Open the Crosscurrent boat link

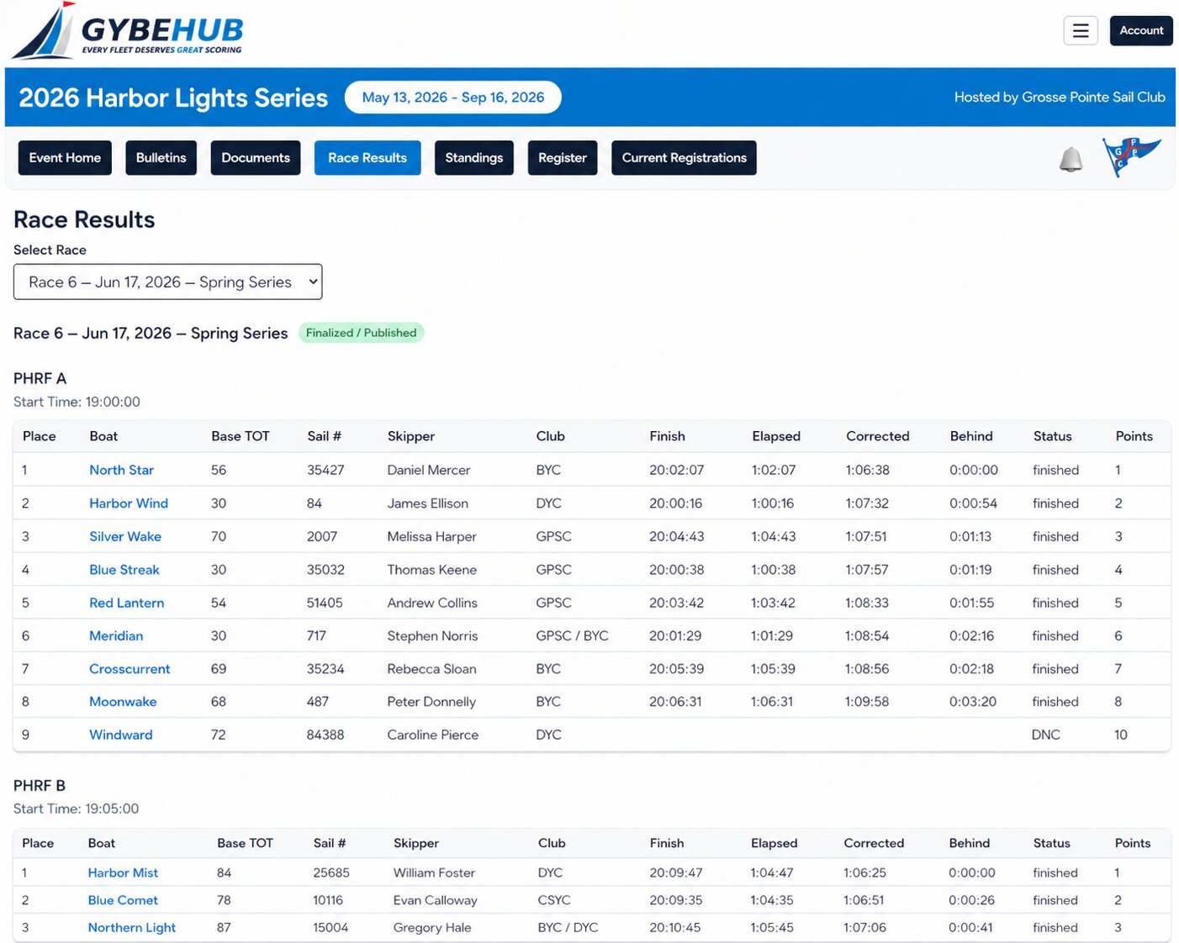130,669
